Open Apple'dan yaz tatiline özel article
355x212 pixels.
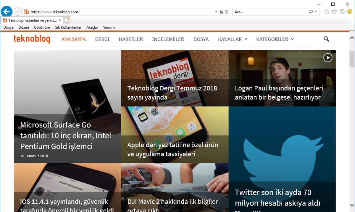point(173,149)
